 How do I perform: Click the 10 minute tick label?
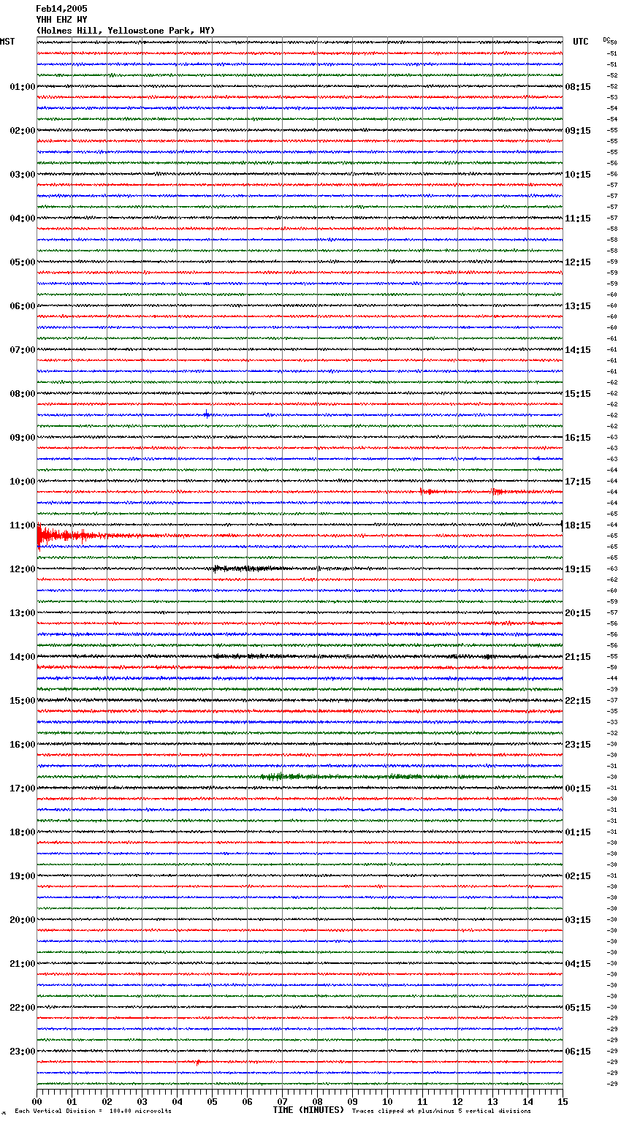click(x=387, y=1101)
